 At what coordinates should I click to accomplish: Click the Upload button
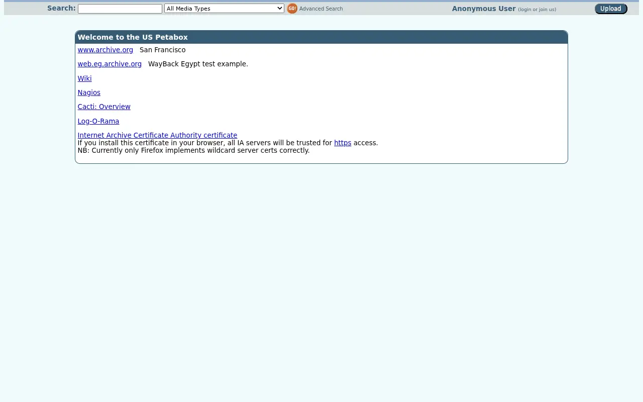[611, 9]
